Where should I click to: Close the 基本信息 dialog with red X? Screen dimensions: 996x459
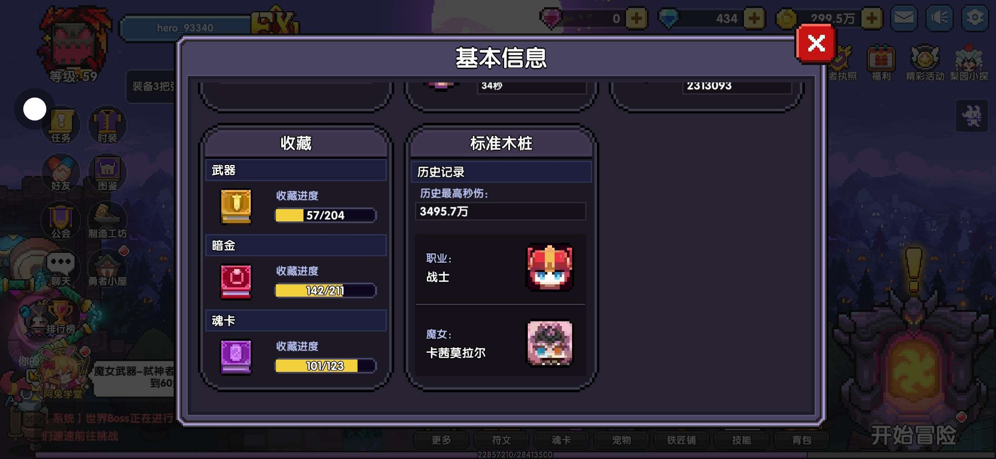[x=816, y=43]
